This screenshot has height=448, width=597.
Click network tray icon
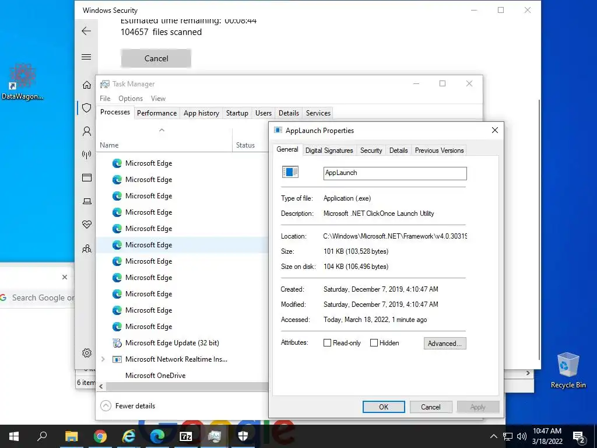tap(508, 436)
